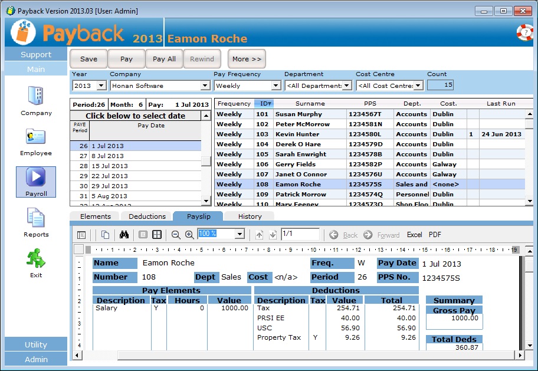This screenshot has width=538, height=371.
Task: Open the Company section icon
Action: (x=36, y=97)
